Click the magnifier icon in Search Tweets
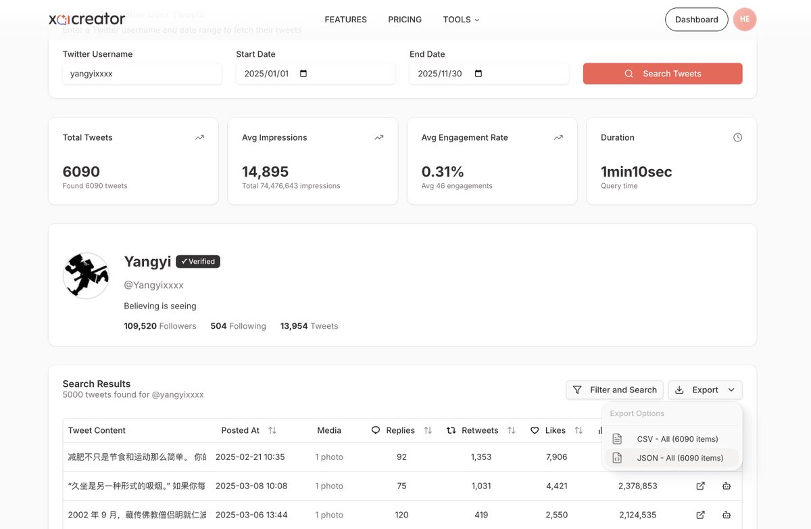The height and width of the screenshot is (529, 811). [629, 74]
